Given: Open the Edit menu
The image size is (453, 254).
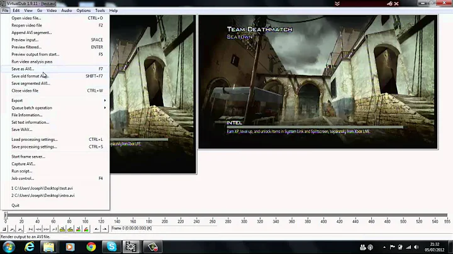Looking at the screenshot, I should click(16, 11).
